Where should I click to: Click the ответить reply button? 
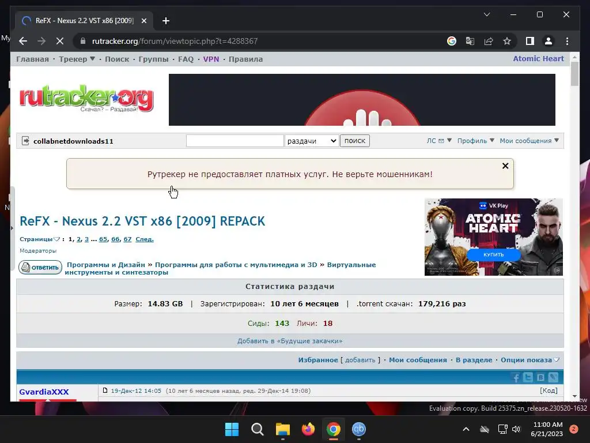40,268
